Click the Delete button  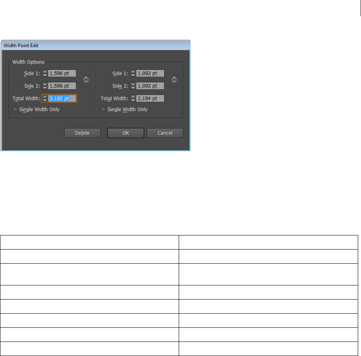tap(82, 133)
